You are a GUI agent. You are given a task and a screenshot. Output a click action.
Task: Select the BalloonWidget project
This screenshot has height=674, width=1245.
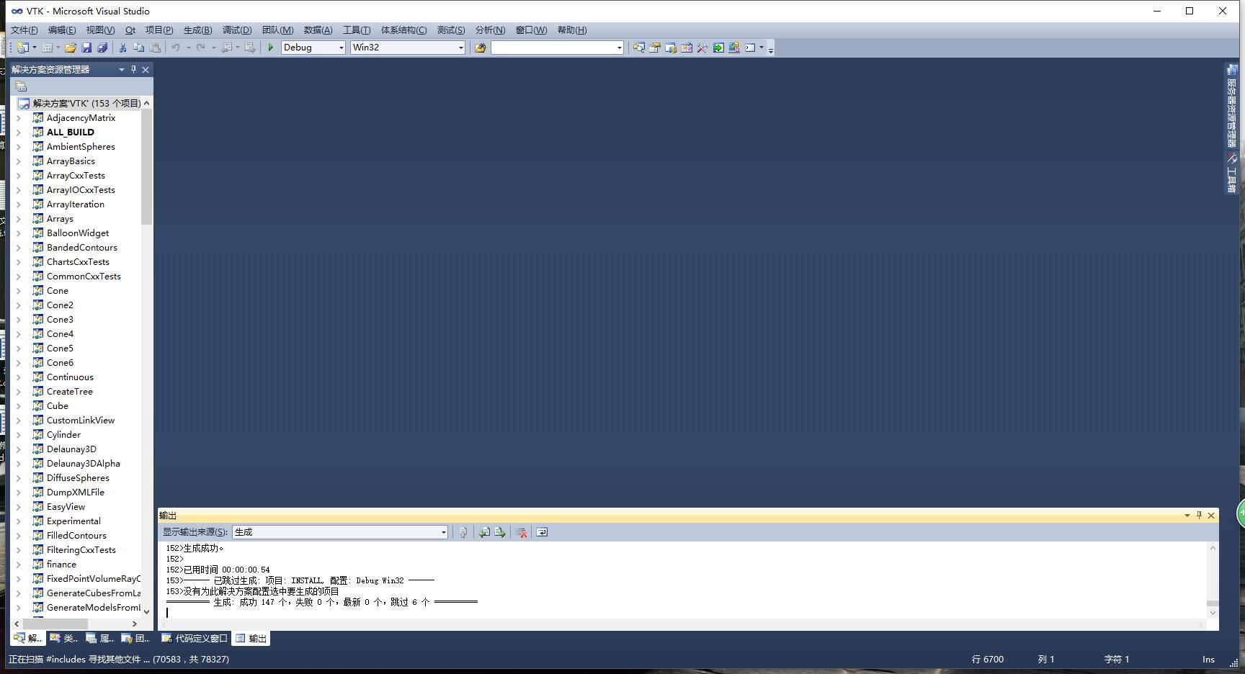(78, 233)
